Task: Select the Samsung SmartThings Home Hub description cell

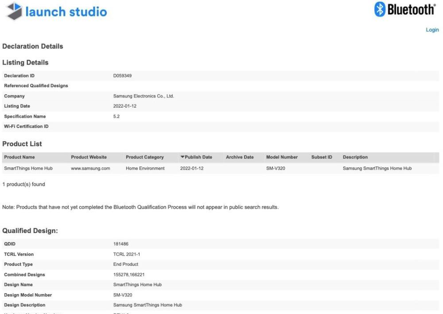Action: pos(377,168)
